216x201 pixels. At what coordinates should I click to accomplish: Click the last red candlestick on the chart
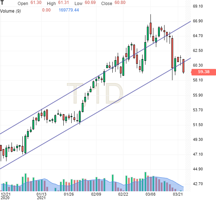(x=184, y=66)
